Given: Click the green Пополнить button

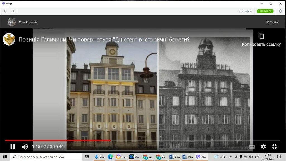Looking at the screenshot, I should tap(265, 11).
